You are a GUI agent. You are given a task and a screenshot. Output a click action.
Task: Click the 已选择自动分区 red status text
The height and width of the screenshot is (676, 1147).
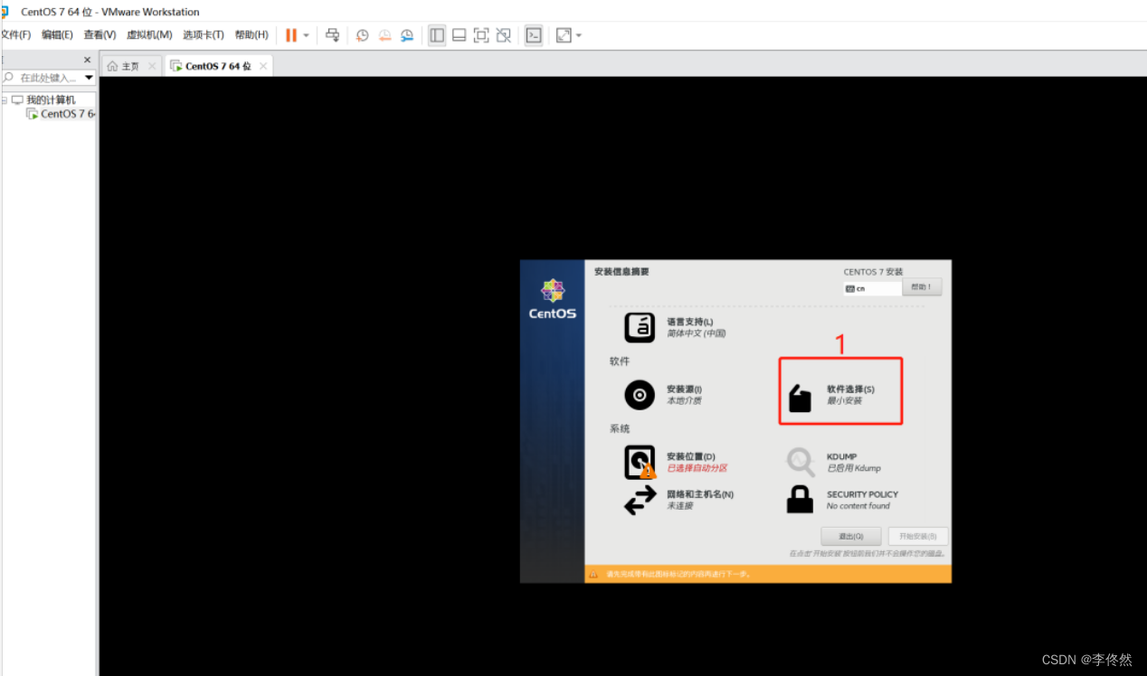697,468
